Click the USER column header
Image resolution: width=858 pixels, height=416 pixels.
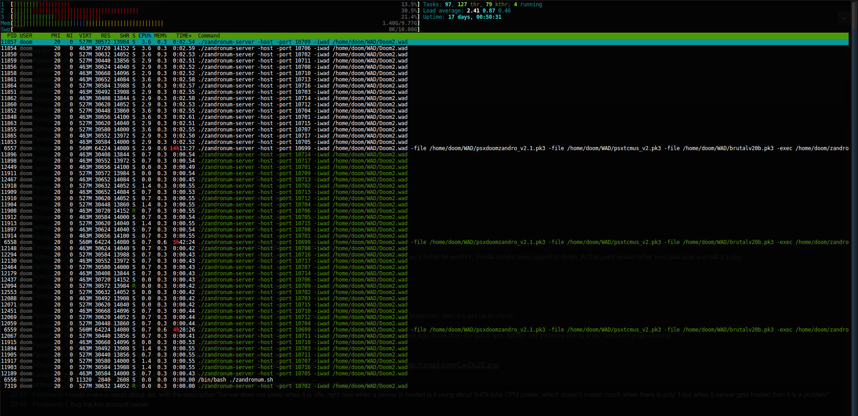tap(26, 36)
